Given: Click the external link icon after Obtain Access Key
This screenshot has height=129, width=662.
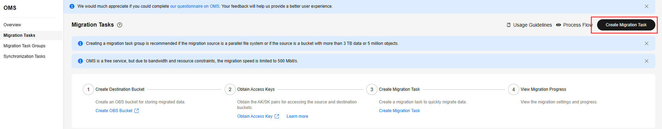Looking at the screenshot, I should coord(277,116).
